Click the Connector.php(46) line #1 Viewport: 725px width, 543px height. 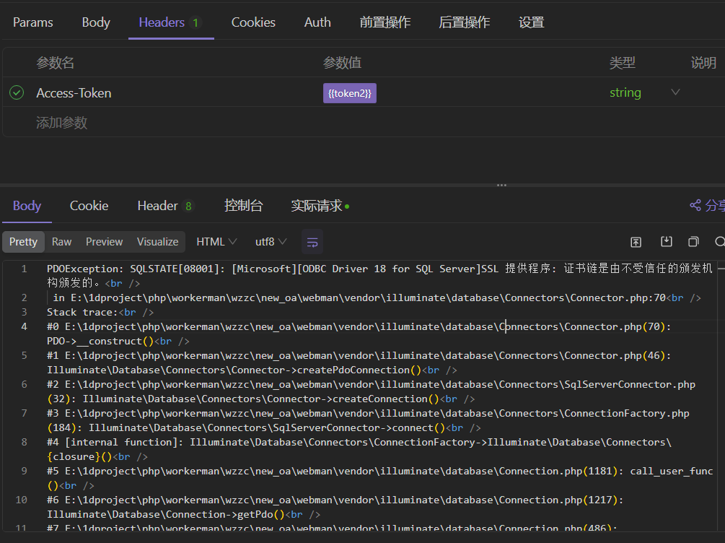coord(359,362)
